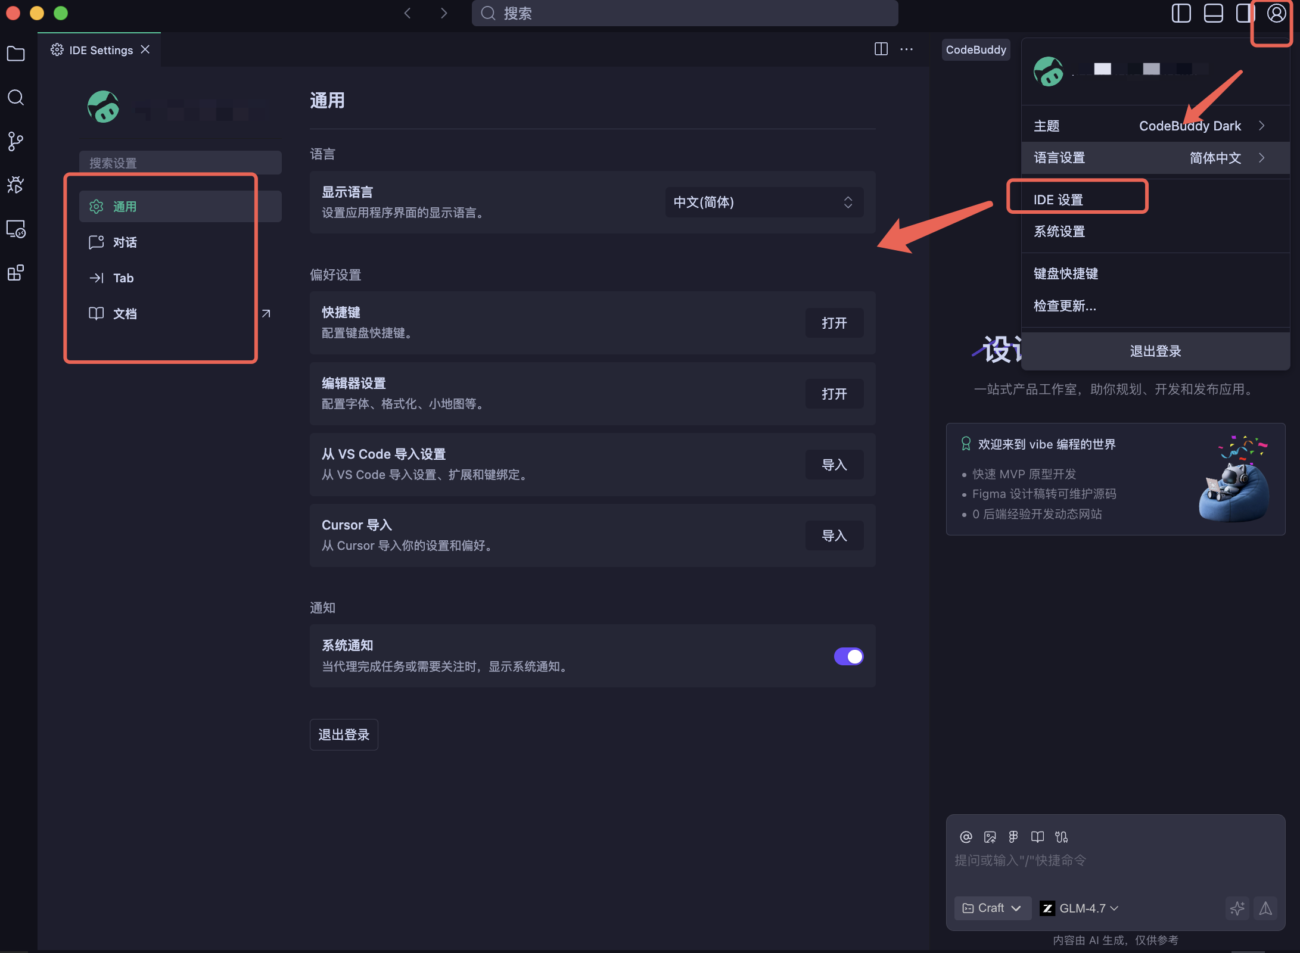Click 退出登录 at the bottom of settings
The height and width of the screenshot is (953, 1300).
(343, 734)
